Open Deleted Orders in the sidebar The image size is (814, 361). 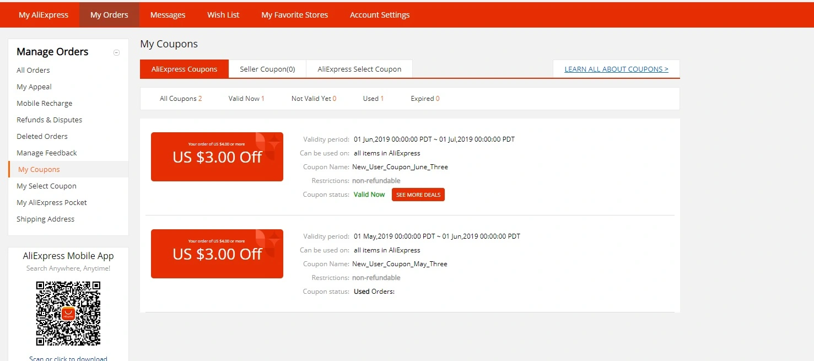click(42, 136)
